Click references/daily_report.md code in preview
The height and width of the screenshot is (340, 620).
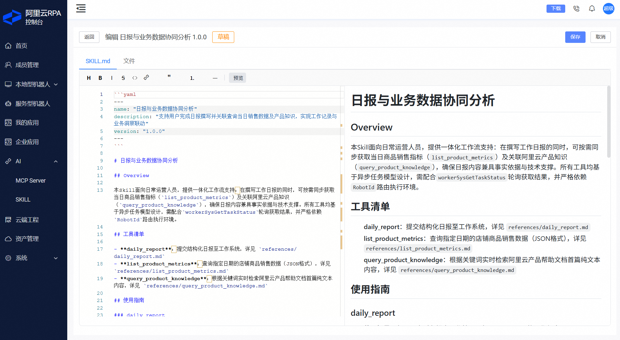[548, 227]
